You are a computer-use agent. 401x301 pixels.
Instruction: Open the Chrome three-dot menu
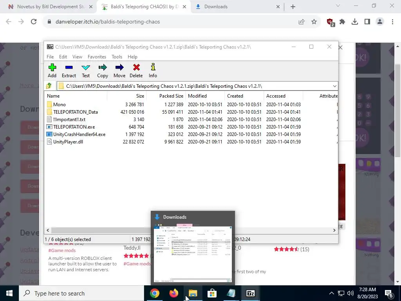pos(392,22)
